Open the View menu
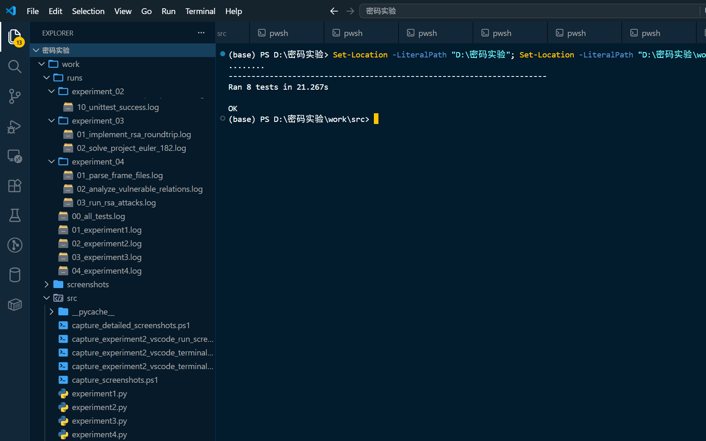Viewport: 706px width, 441px height. point(123,11)
